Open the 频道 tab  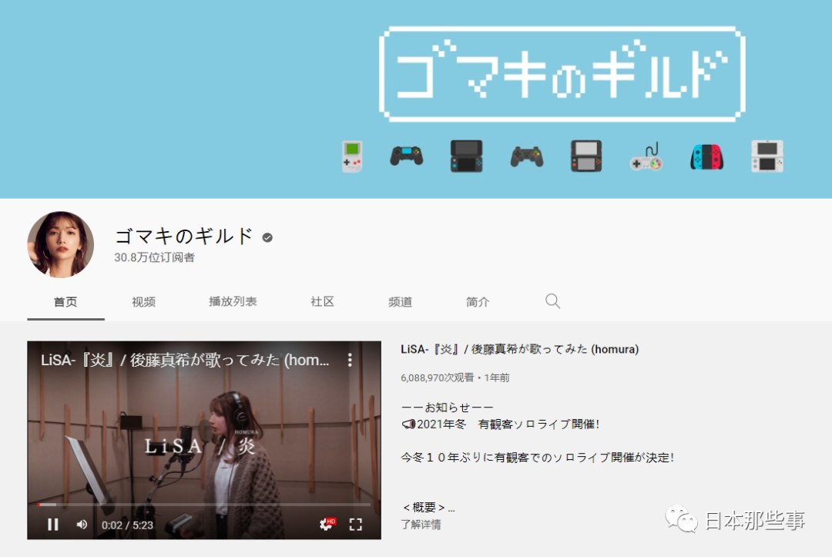pos(400,302)
